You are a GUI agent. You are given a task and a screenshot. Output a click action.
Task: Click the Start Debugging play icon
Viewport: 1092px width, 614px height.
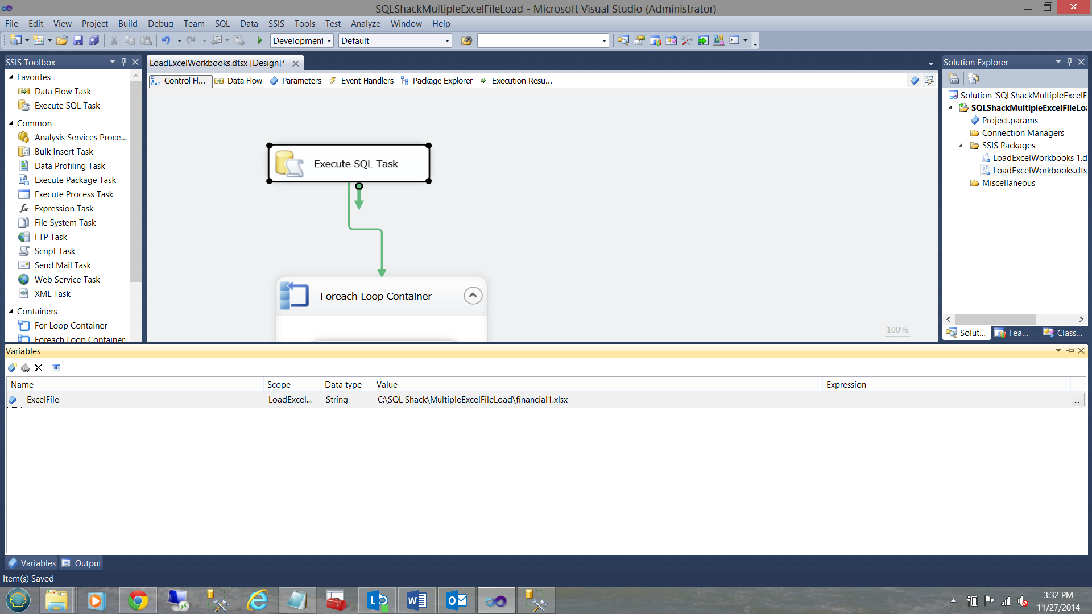point(260,40)
